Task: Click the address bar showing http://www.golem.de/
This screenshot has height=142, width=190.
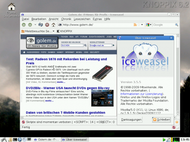Action: 98,25
